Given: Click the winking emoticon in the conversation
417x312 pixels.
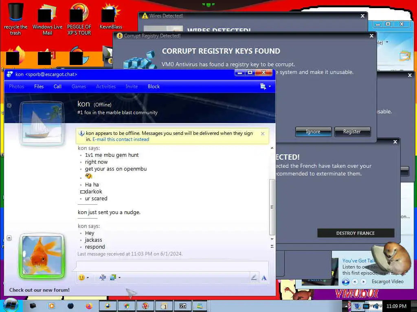Looking at the screenshot, I should pos(88,176).
